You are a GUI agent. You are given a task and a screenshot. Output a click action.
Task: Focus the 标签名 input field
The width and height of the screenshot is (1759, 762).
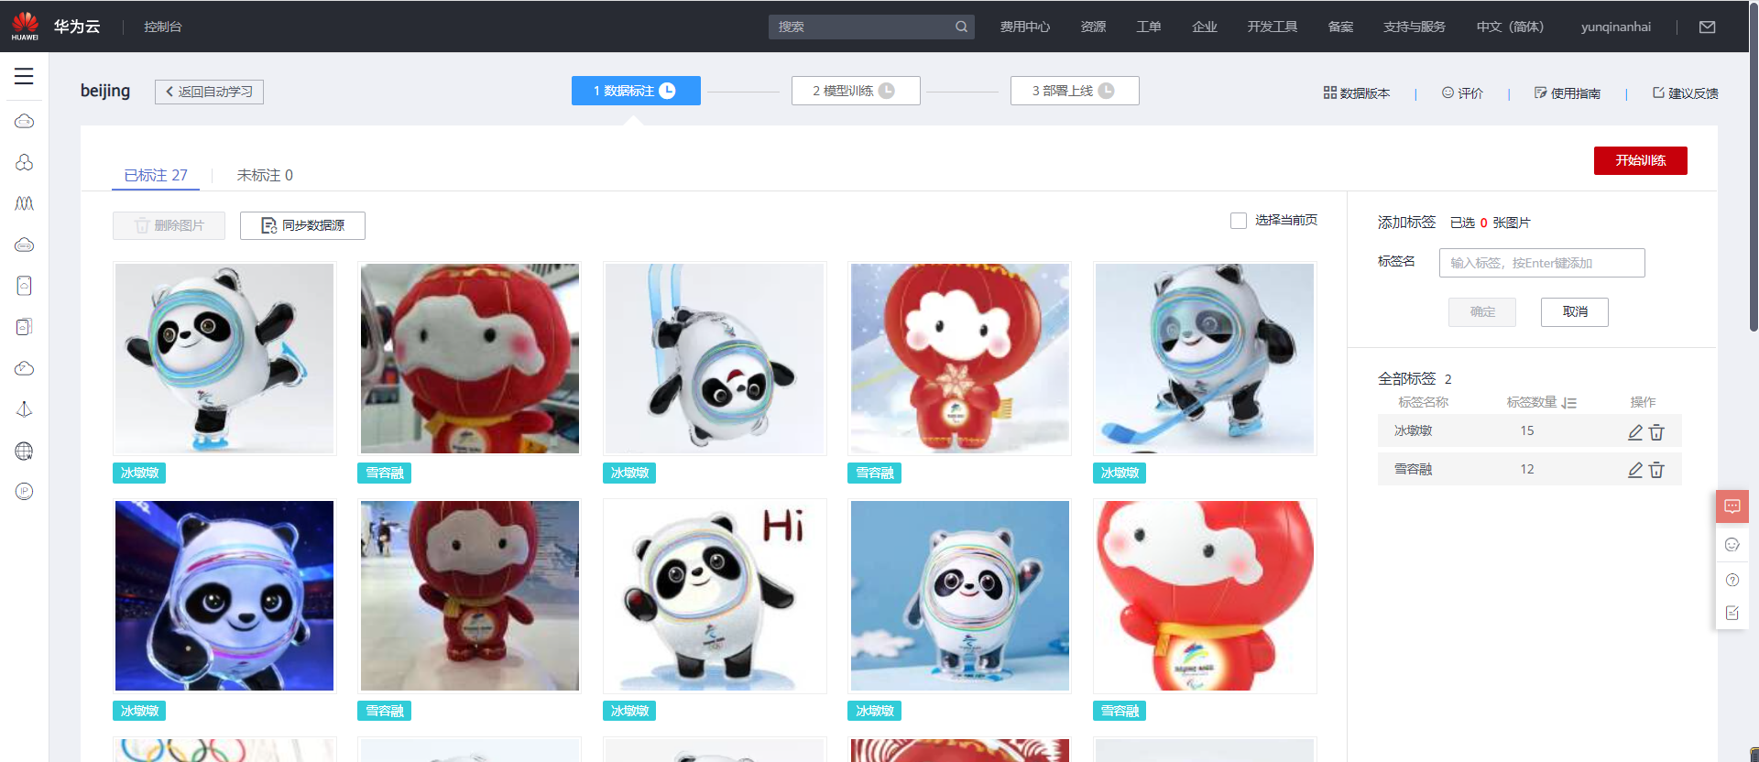pos(1542,263)
